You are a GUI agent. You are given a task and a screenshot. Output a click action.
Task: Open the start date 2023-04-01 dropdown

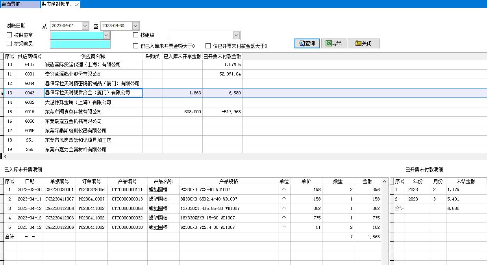pos(84,25)
